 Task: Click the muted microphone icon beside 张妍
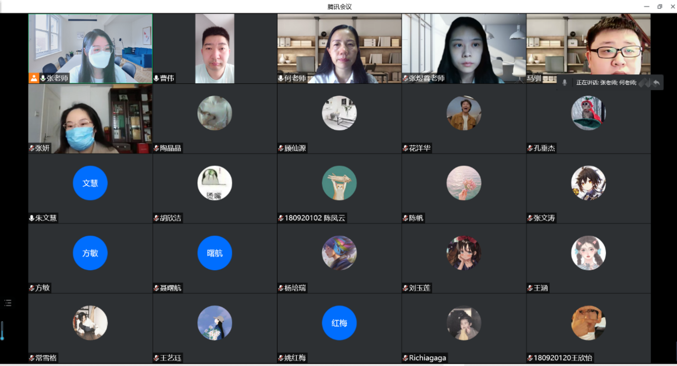tap(32, 148)
